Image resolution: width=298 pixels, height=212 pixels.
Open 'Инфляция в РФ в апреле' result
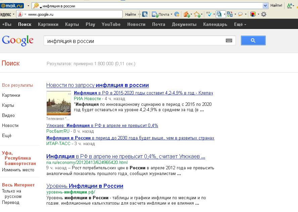pyautogui.click(x=126, y=157)
